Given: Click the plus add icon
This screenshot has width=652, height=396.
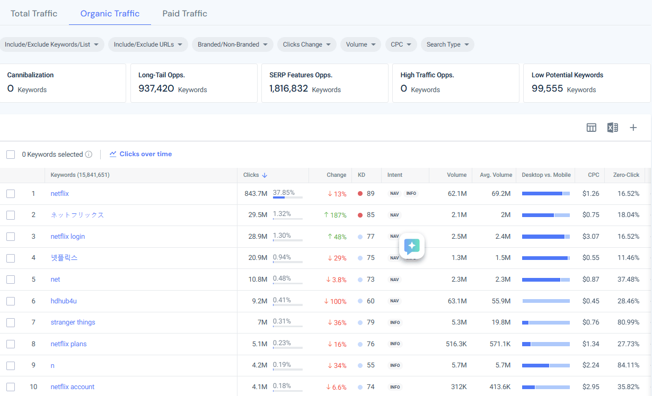Looking at the screenshot, I should tap(633, 128).
